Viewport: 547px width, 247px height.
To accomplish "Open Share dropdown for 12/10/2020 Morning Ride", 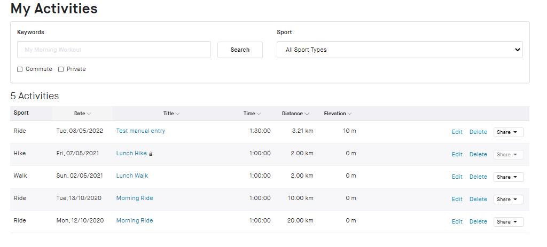I will pos(509,221).
